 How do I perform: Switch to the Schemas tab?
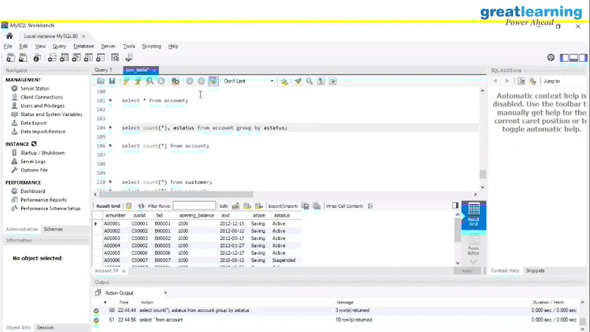[x=53, y=229]
